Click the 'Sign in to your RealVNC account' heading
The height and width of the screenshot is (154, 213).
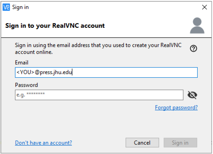tap(55, 26)
